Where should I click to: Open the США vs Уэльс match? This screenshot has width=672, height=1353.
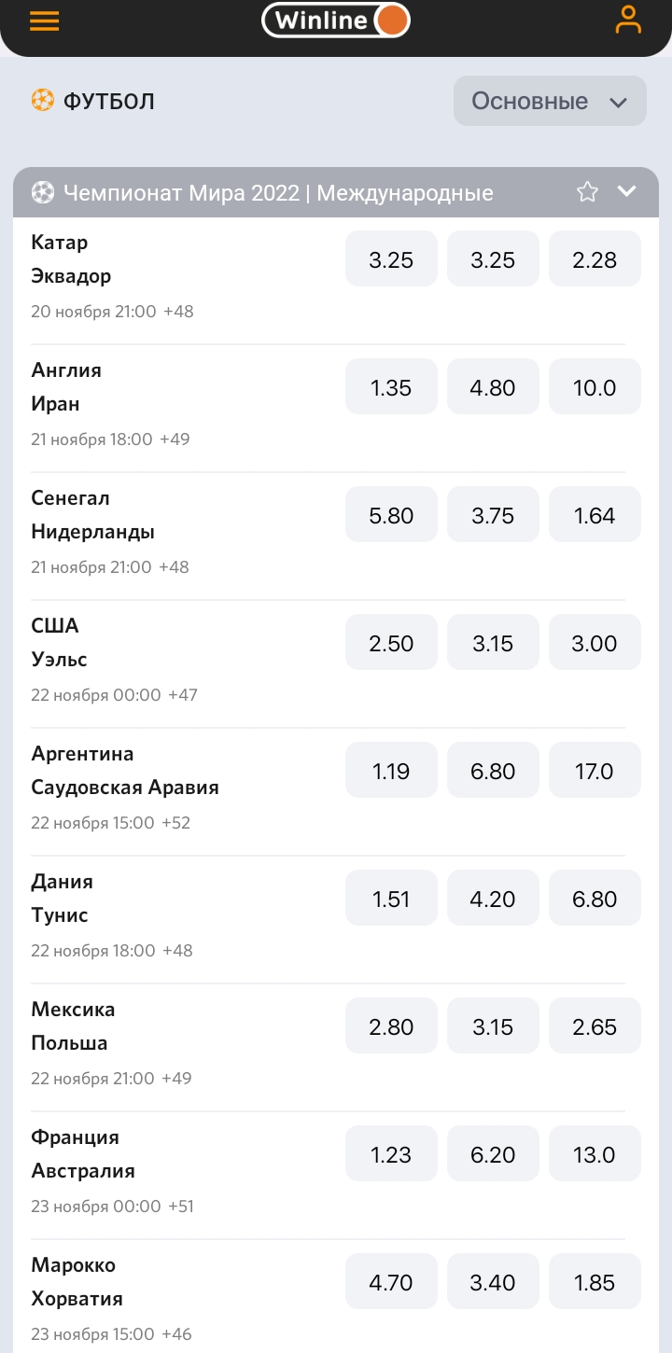click(x=60, y=643)
